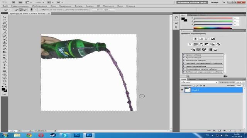Expand the Black & White presets row
This screenshot has height=138, width=247.
click(203, 66)
